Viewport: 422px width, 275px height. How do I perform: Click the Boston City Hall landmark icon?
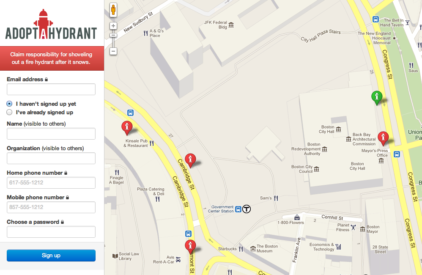[x=338, y=129]
